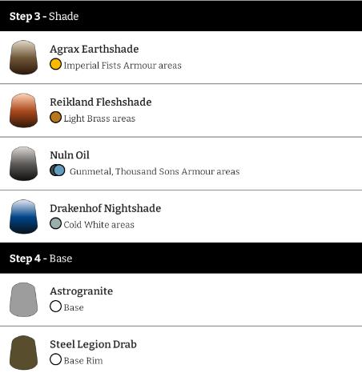Select the Astrogranite paint title
This screenshot has height=377, width=362.
(x=82, y=291)
